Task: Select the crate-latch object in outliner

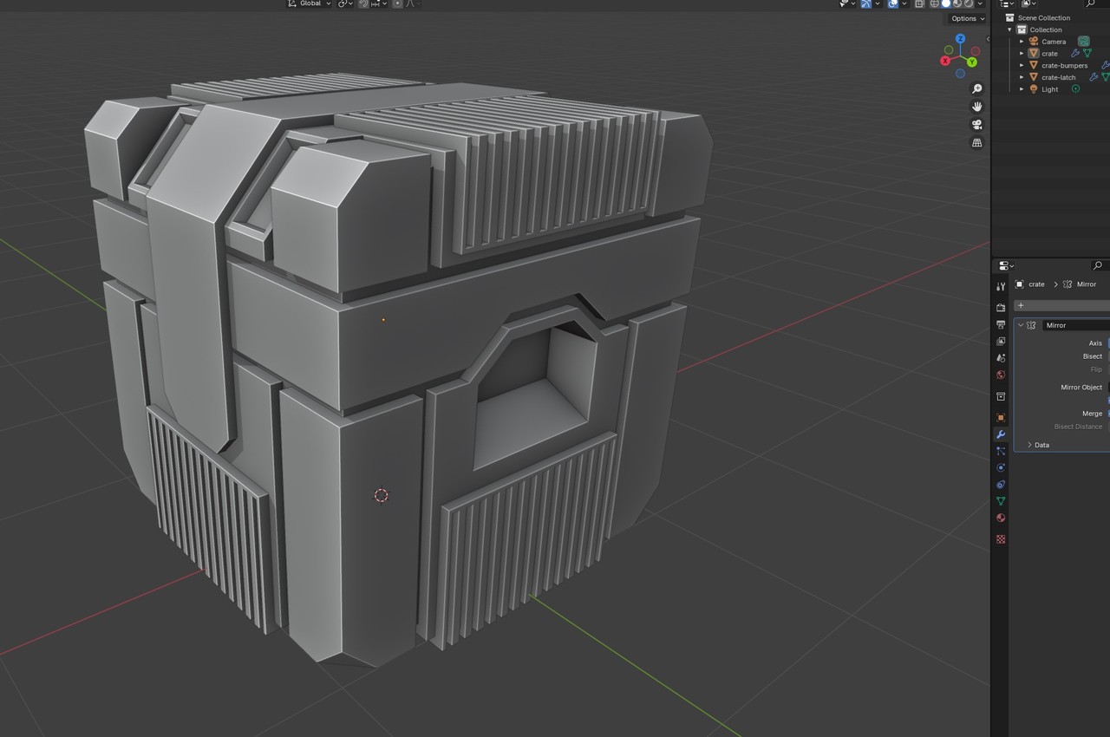Action: click(1058, 77)
